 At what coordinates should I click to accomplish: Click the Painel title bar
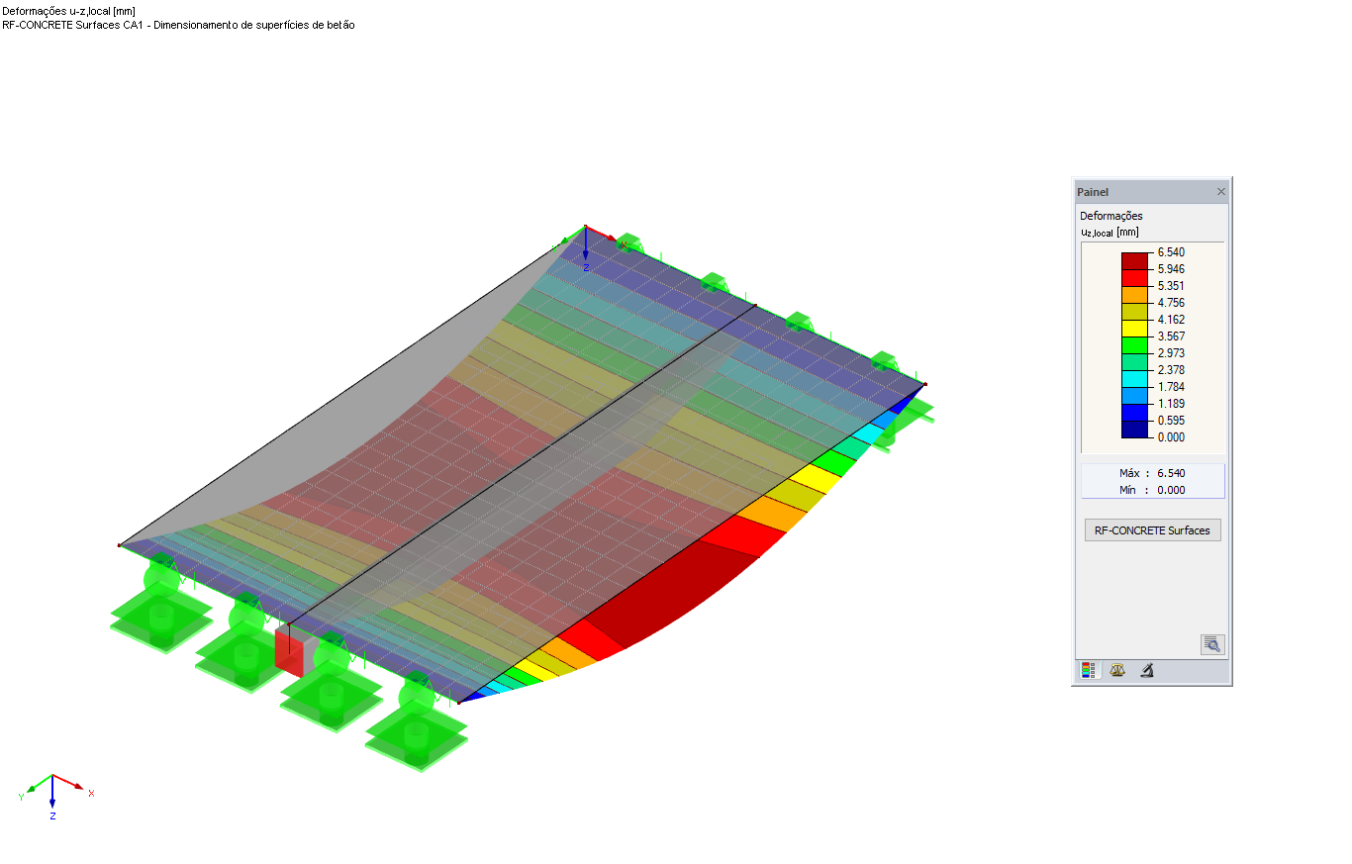pyautogui.click(x=1152, y=192)
